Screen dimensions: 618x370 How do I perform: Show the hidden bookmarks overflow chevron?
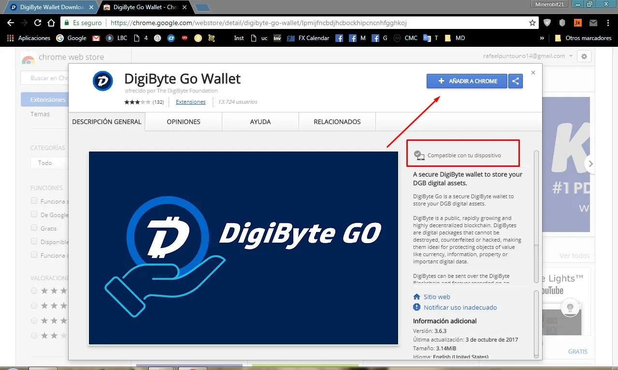(x=542, y=38)
